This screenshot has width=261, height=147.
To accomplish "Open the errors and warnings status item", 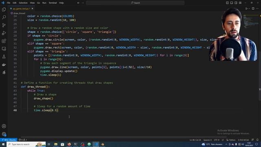I will coord(23,140).
